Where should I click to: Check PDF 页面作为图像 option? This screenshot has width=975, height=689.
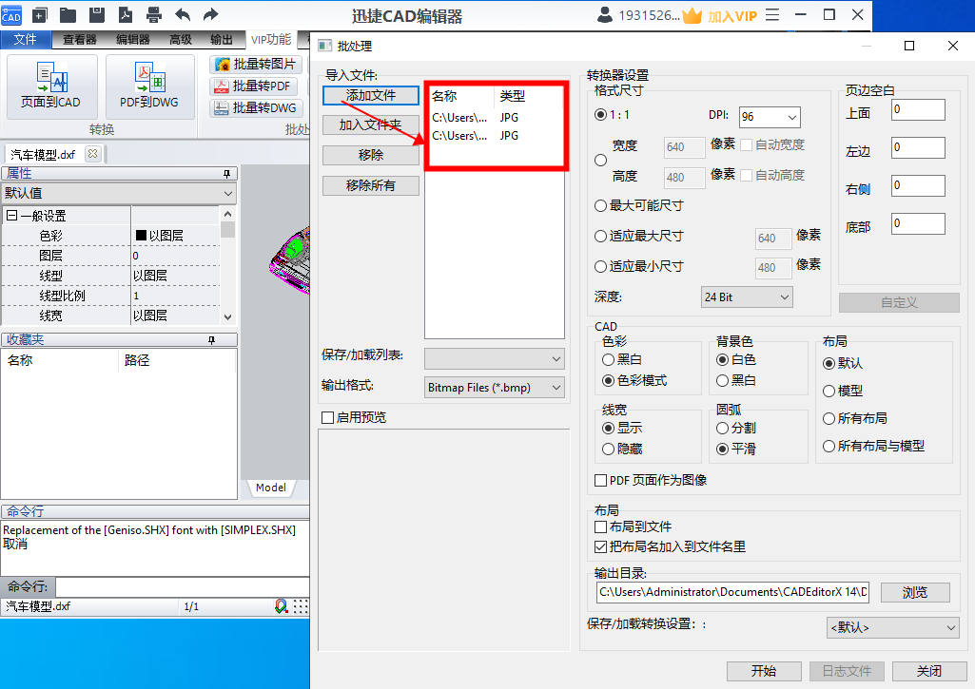click(600, 480)
